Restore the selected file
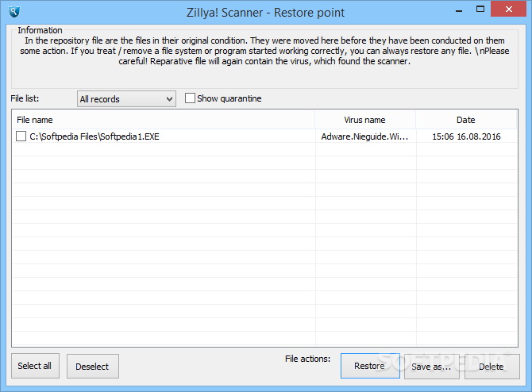The width and height of the screenshot is (532, 392). pyautogui.click(x=370, y=366)
